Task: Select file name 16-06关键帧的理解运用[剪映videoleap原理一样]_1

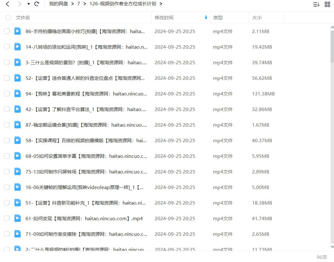Action: pyautogui.click(x=85, y=187)
